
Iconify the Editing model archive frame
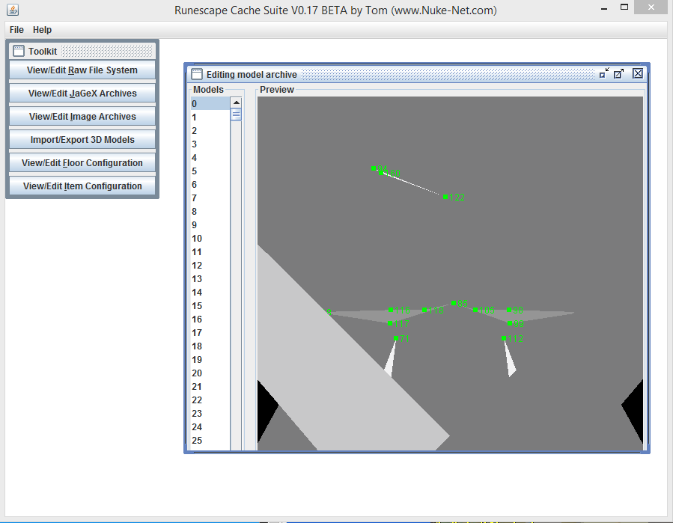(604, 73)
